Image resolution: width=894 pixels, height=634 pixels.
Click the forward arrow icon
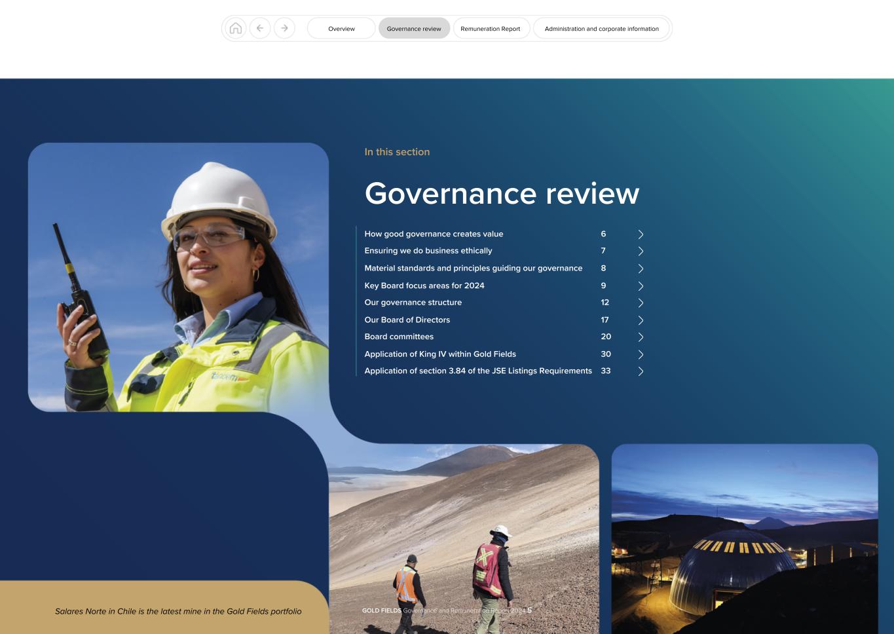(284, 28)
